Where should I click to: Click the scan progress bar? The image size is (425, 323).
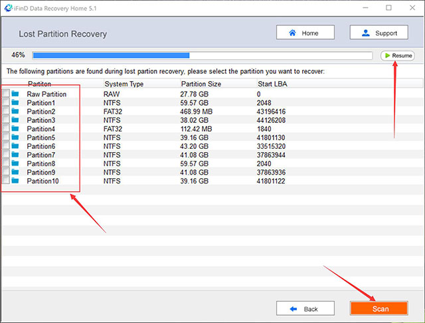pos(202,56)
